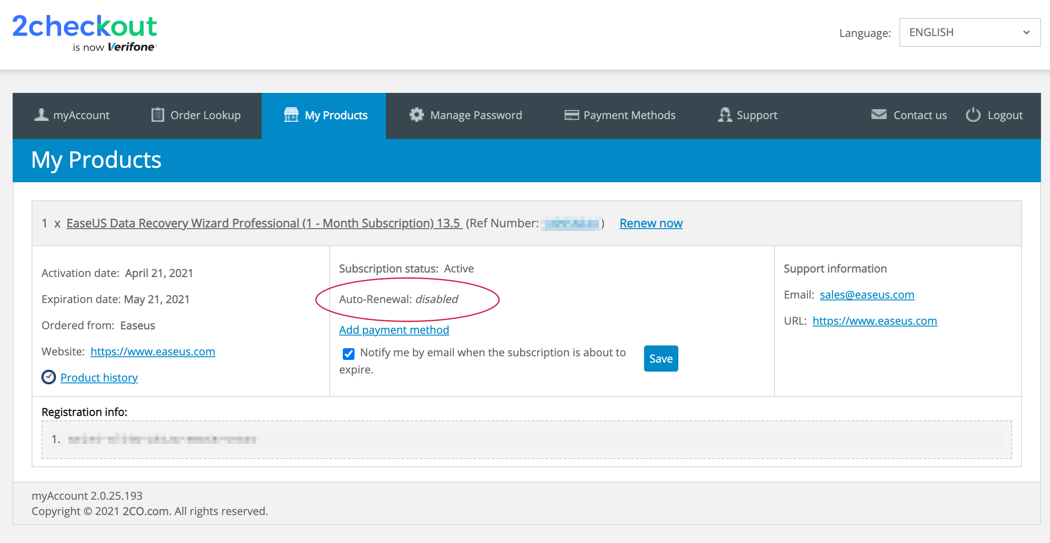
Task: Click the Payment Methods card icon
Action: (571, 115)
